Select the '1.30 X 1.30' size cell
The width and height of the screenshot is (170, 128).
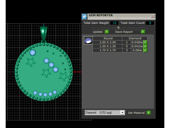tap(107, 46)
